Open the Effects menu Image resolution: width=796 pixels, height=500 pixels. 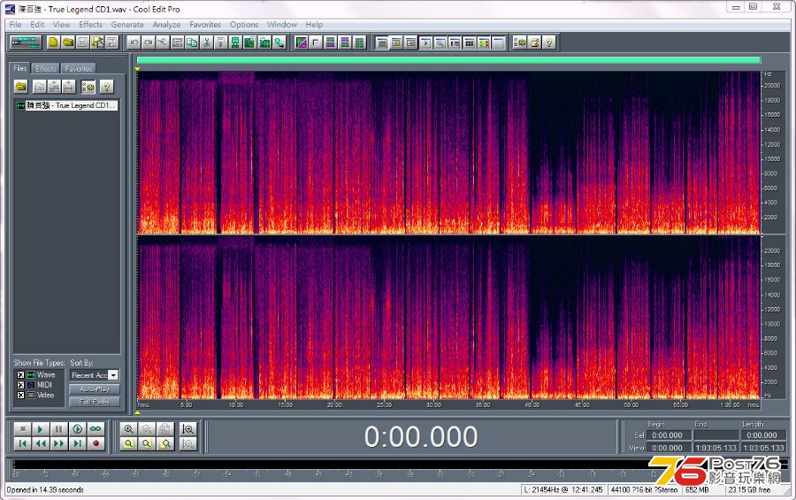pyautogui.click(x=90, y=25)
